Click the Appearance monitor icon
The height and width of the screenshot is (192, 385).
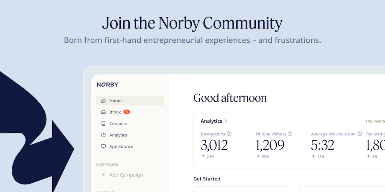103,147
